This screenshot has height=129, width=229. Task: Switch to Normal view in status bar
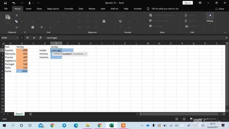176,119
